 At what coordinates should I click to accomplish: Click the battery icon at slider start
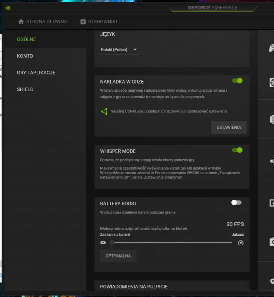(x=103, y=243)
